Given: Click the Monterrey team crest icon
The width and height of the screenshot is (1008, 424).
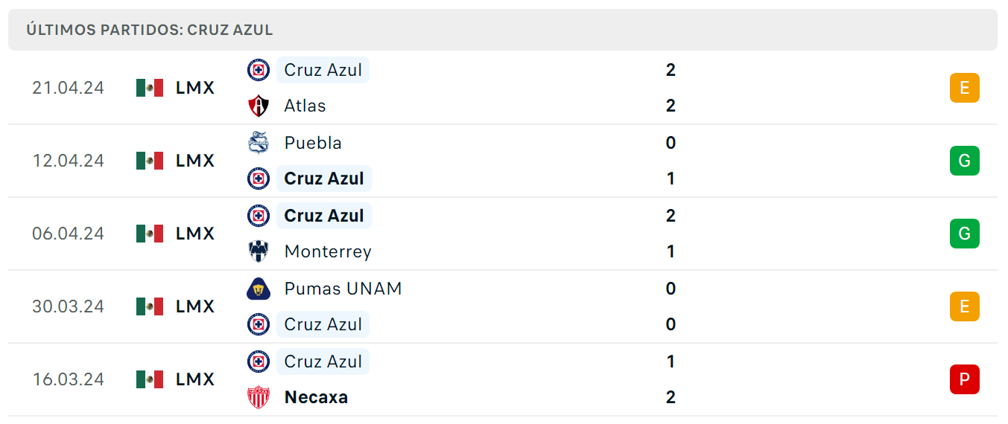Looking at the screenshot, I should pyautogui.click(x=259, y=251).
